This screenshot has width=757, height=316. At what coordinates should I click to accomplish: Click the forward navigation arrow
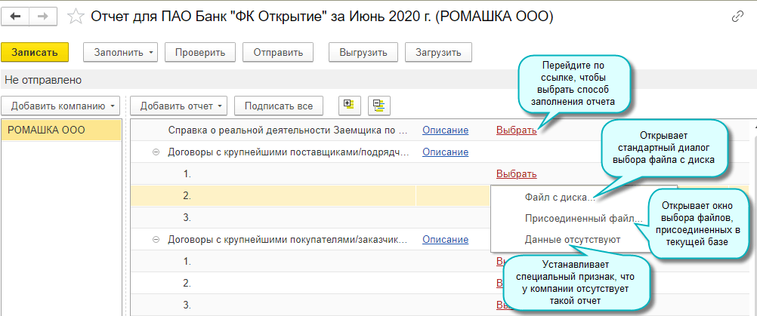click(x=42, y=16)
